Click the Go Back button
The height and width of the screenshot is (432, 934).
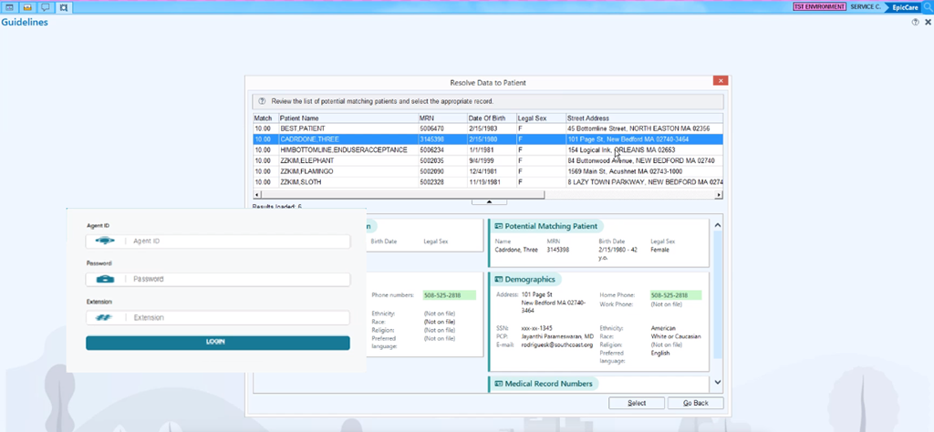coord(695,403)
